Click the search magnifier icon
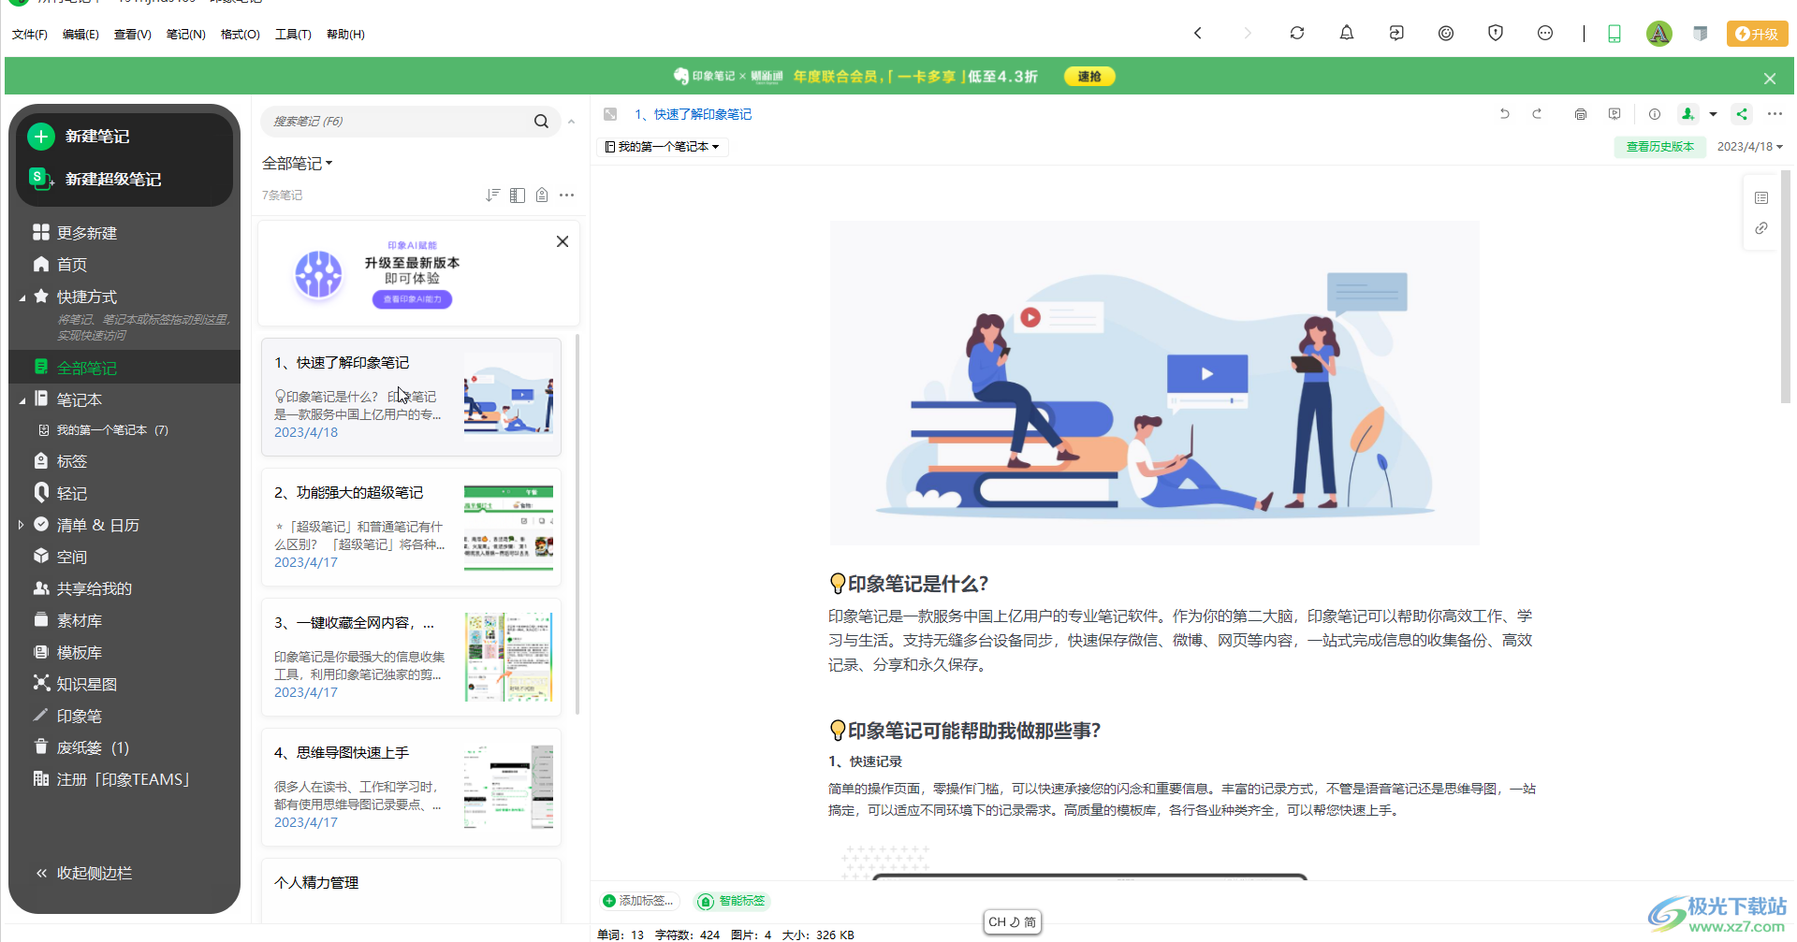 [x=541, y=122]
